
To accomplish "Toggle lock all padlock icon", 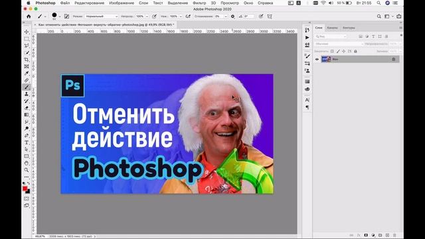I will [x=355, y=51].
